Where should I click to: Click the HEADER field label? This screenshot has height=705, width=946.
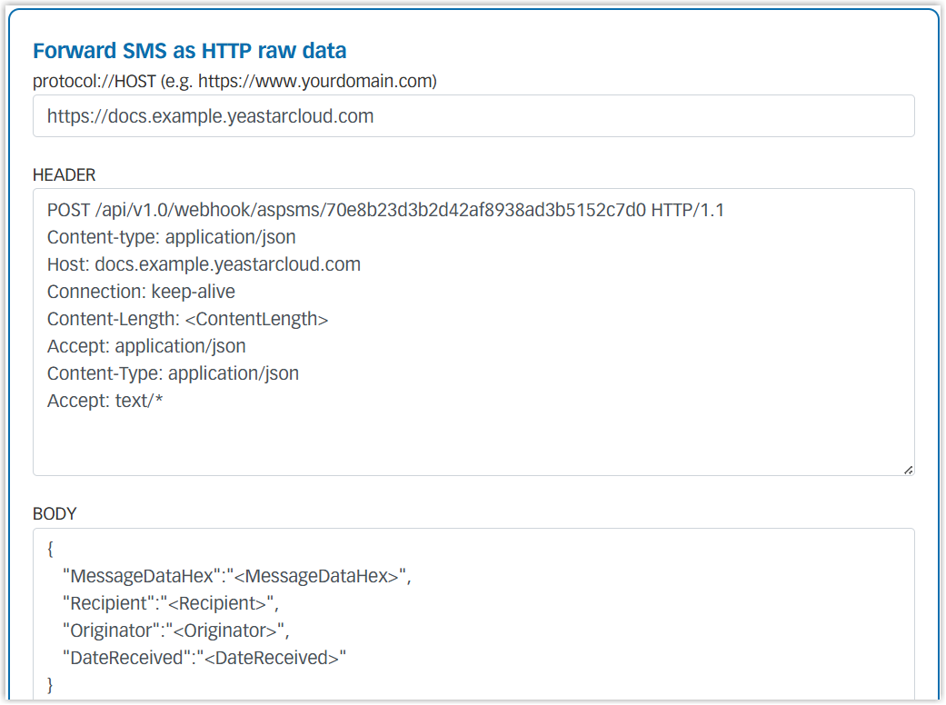(64, 174)
